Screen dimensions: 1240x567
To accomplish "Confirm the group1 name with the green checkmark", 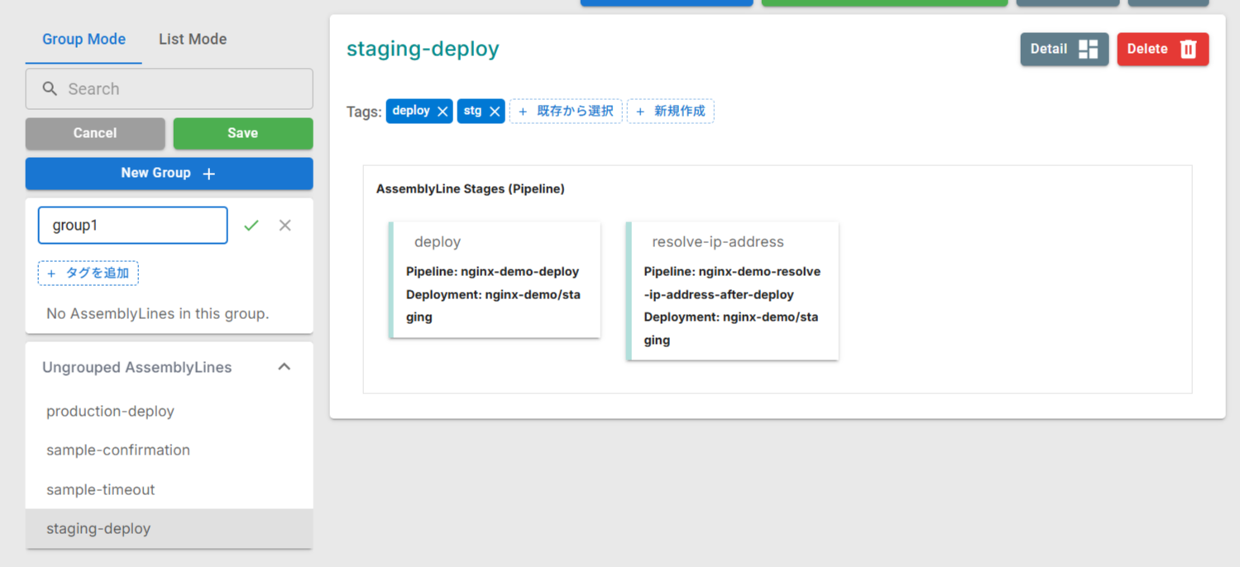I will pos(251,225).
